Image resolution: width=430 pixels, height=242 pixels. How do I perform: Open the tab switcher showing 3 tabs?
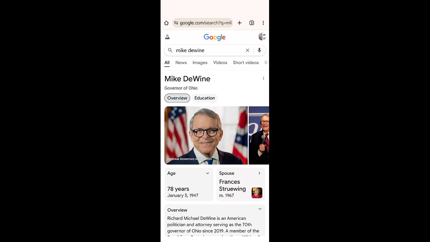click(x=252, y=23)
